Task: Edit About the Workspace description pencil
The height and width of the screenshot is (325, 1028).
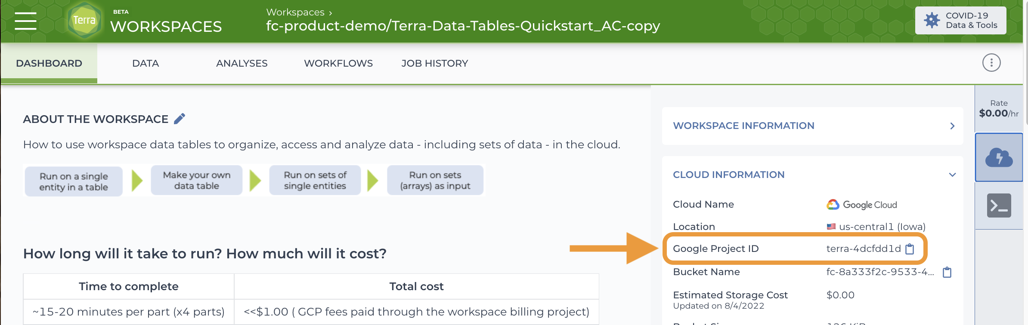Action: coord(180,119)
